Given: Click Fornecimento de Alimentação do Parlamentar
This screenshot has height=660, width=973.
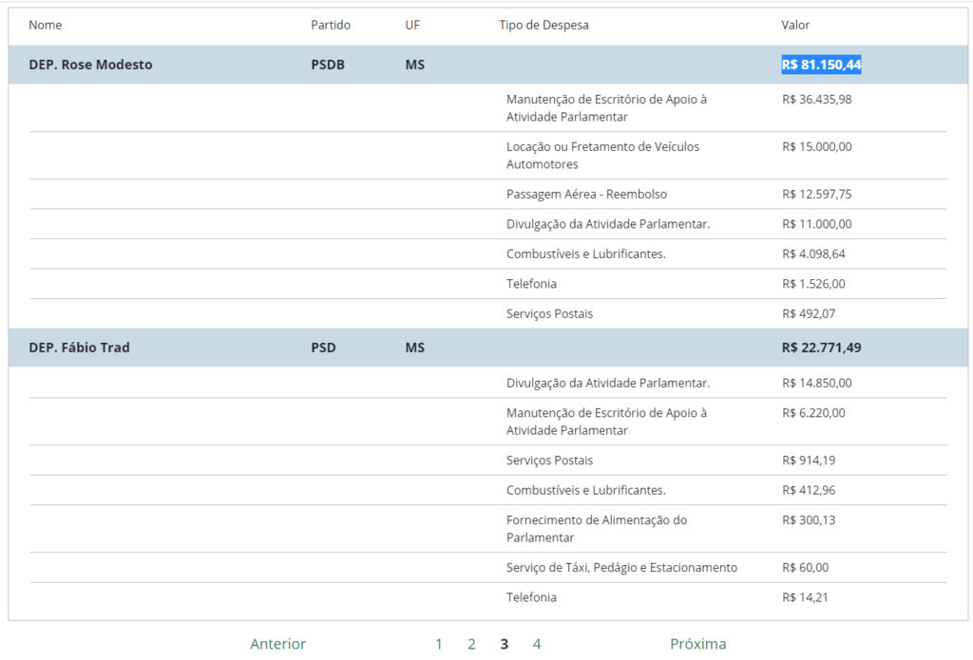Looking at the screenshot, I should pyautogui.click(x=596, y=528).
